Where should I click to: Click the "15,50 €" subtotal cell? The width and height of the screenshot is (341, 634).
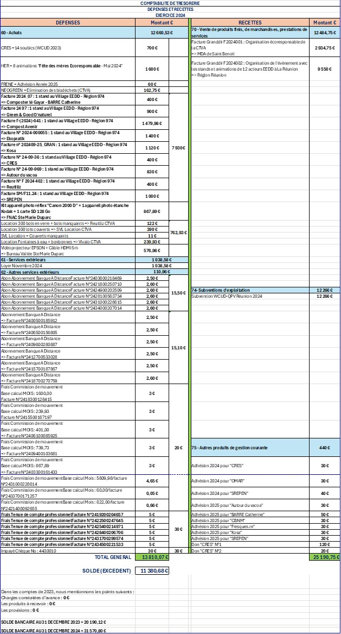tap(178, 293)
